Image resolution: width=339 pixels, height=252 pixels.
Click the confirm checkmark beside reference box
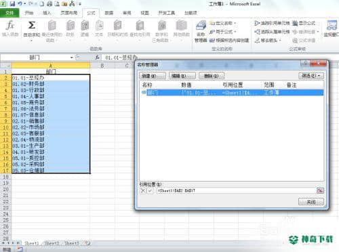[150, 190]
